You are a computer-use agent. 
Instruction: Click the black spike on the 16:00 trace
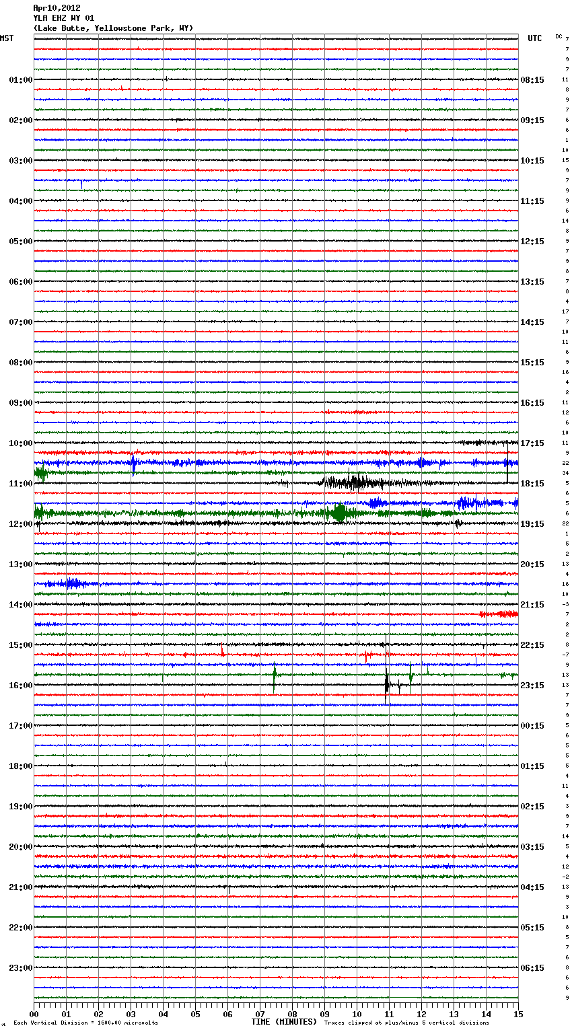pos(386,685)
